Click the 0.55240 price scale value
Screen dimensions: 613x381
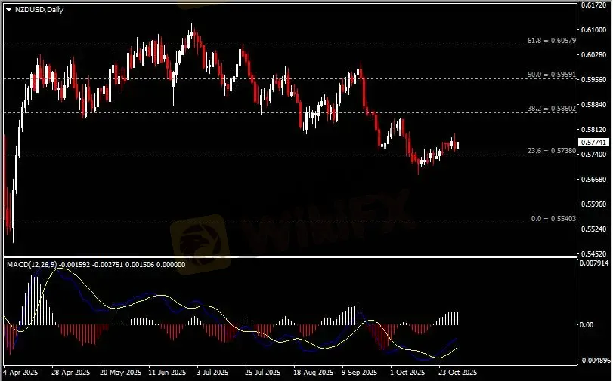tap(594, 229)
